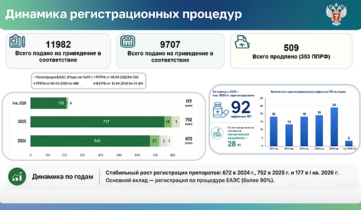Click the ППРФ от 05.04.2022 legend marker
361x210 pixels.
click(x=94, y=78)
